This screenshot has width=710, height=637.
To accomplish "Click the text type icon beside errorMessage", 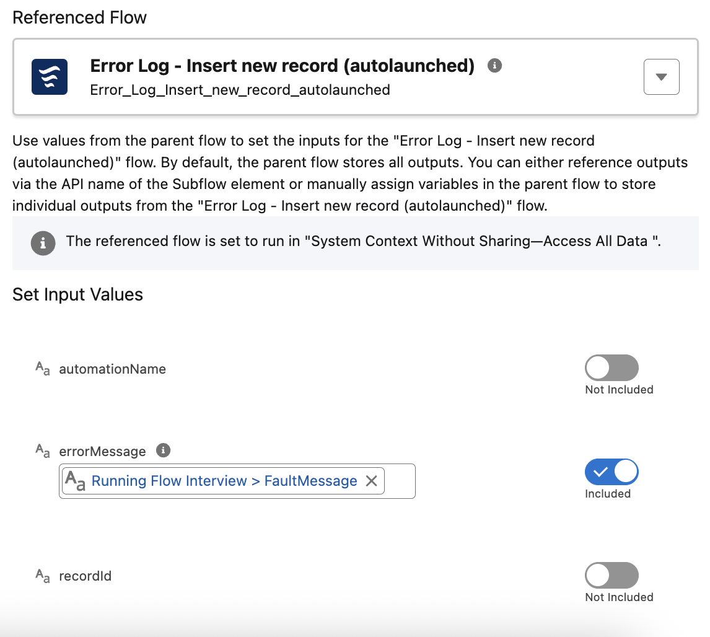I will tap(42, 452).
